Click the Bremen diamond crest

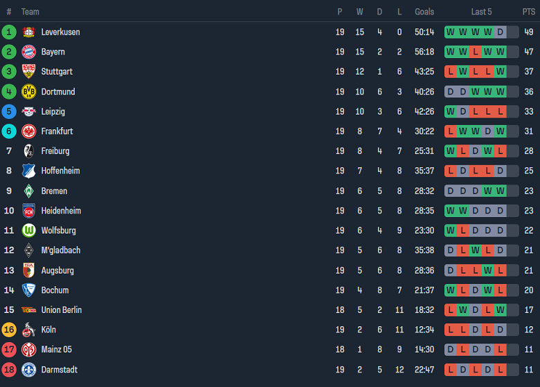coord(28,191)
